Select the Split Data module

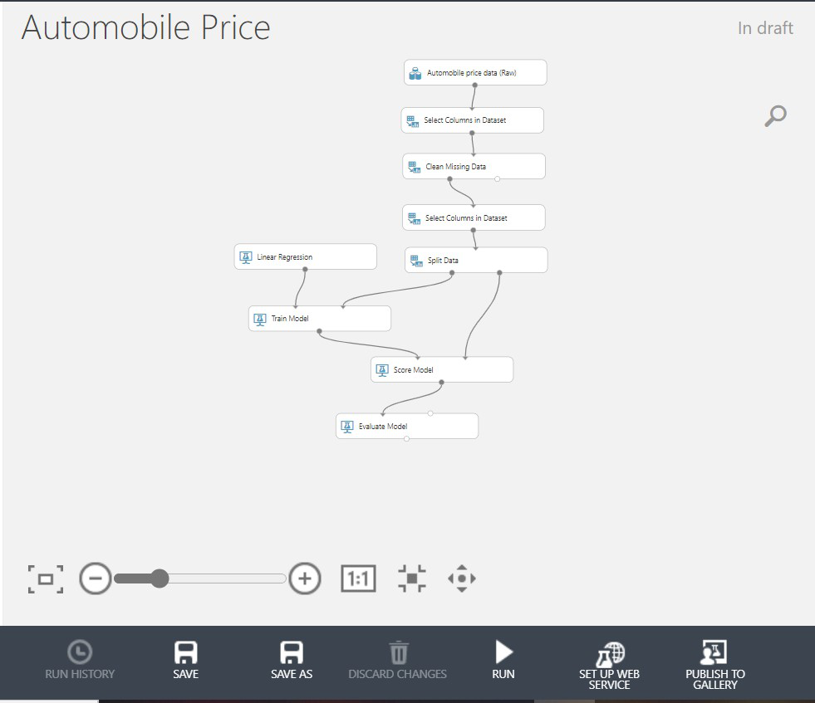(x=476, y=261)
